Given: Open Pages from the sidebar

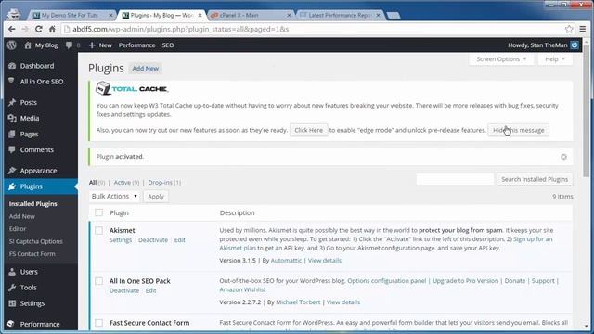Looking at the screenshot, I should coord(29,134).
